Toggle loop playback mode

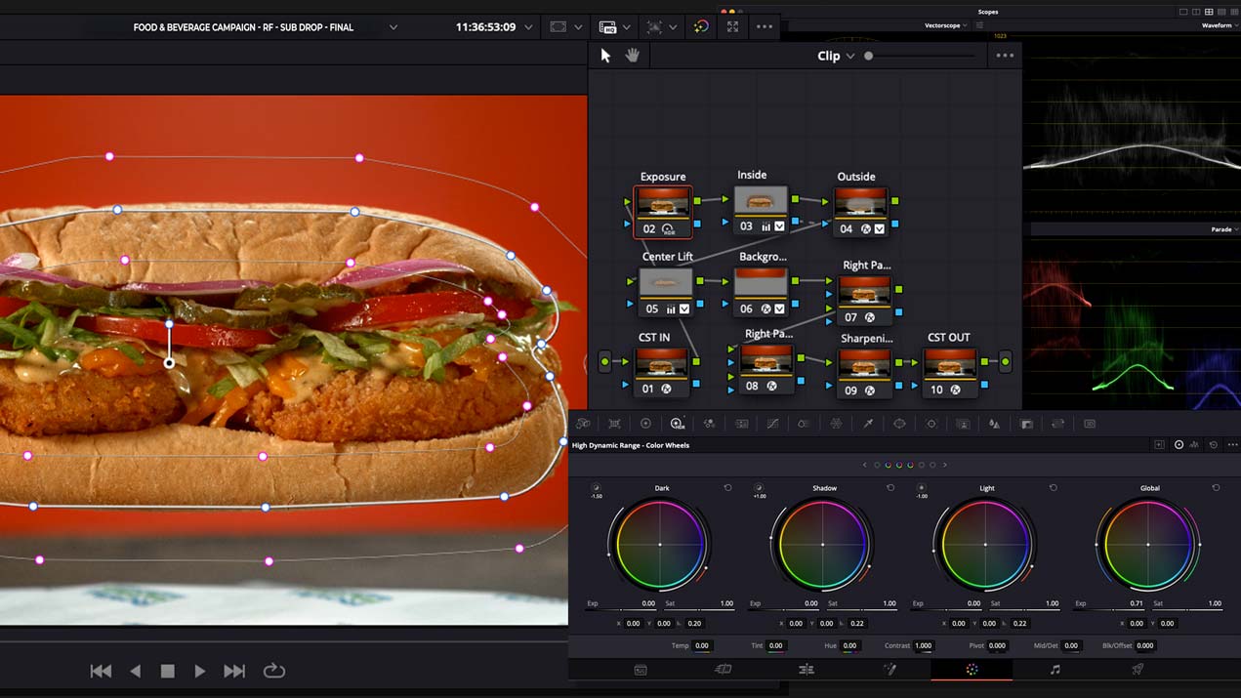click(273, 671)
